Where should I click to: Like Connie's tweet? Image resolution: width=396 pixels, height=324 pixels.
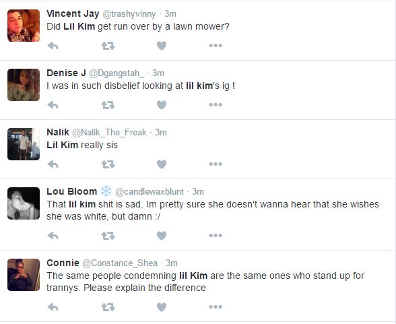(x=162, y=307)
